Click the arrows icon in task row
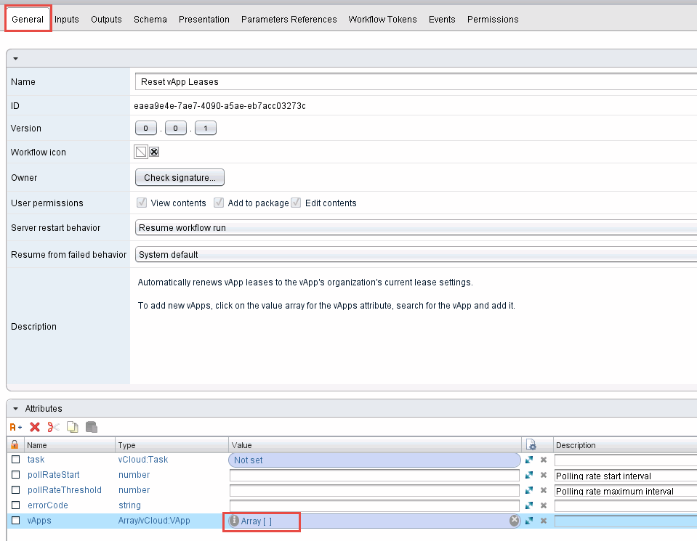 [529, 460]
